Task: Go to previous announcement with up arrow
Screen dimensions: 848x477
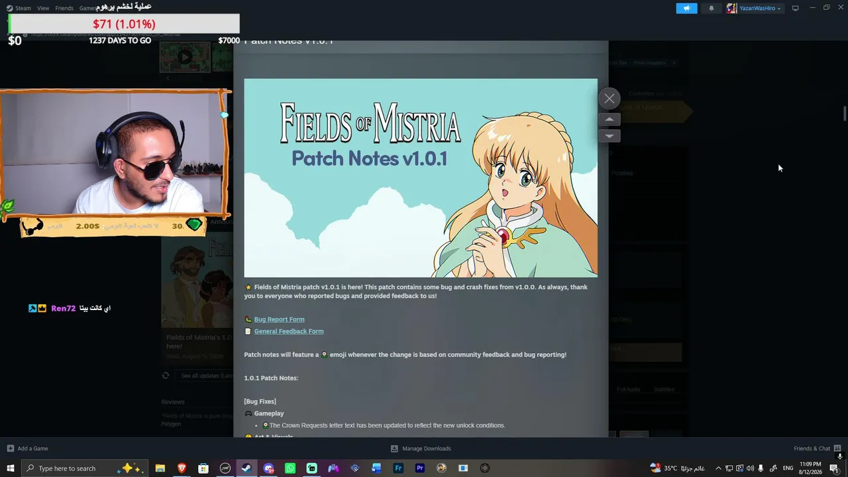Action: 609,119
